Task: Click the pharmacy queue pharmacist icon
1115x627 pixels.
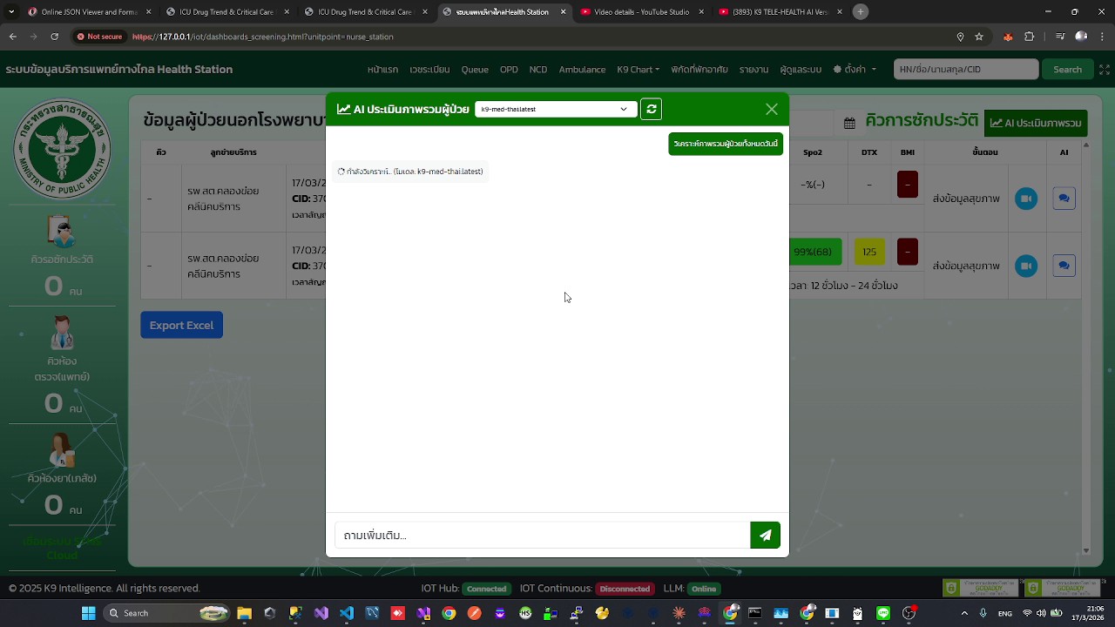Action: pyautogui.click(x=62, y=450)
